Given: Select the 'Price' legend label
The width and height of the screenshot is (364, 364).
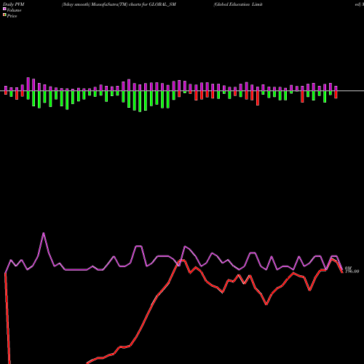Looking at the screenshot, I should (x=12, y=16).
